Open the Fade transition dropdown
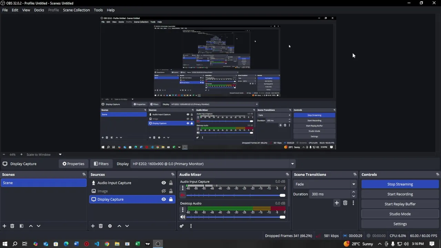 click(325, 184)
